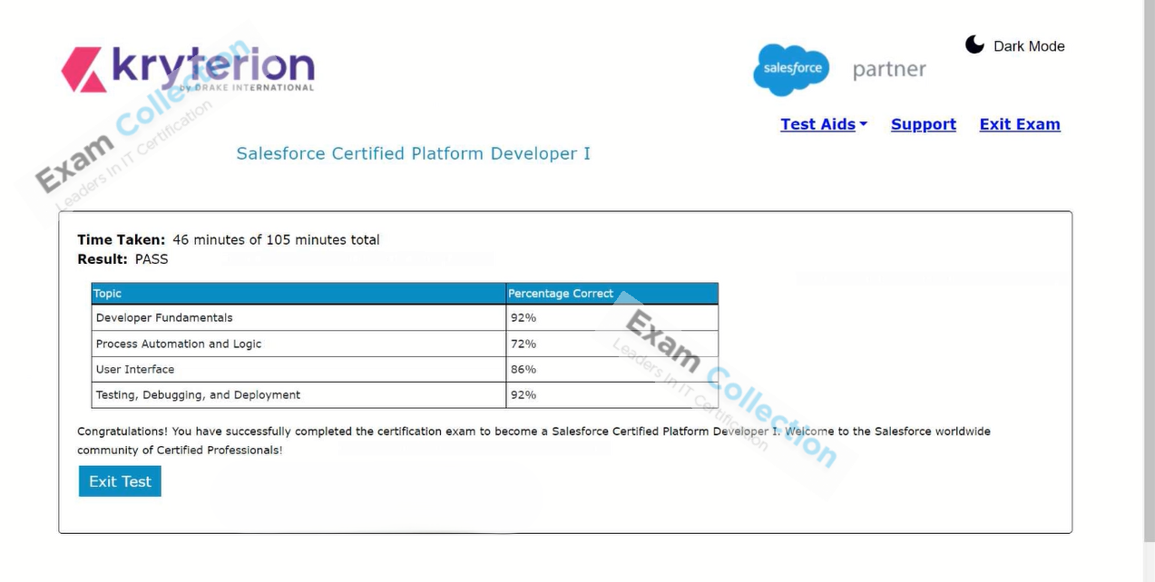Click the Result PASS text
This screenshot has width=1155, height=582.
[x=122, y=259]
